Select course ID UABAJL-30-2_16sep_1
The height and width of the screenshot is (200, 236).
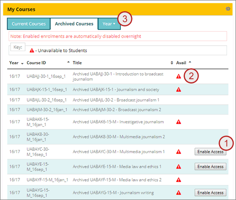(x=47, y=100)
